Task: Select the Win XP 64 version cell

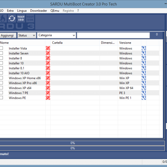Action: point(126,88)
